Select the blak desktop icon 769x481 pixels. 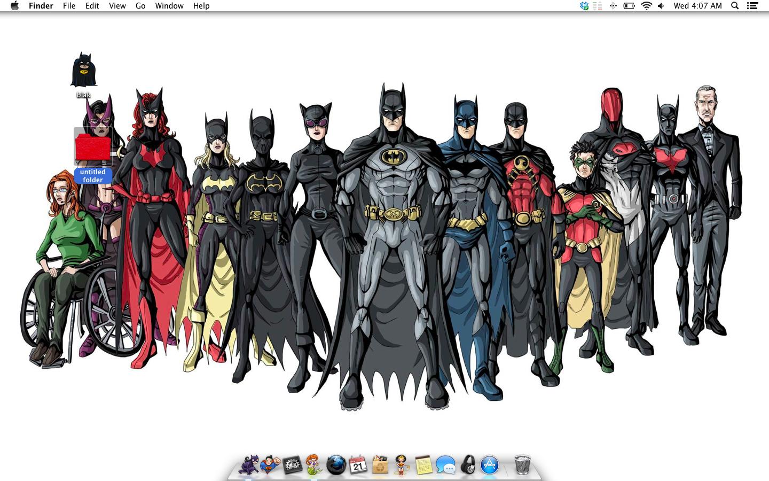click(x=84, y=69)
